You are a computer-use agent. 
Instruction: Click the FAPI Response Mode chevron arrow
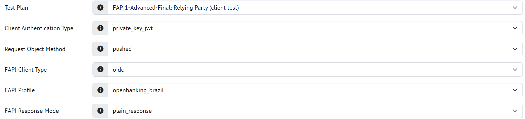tap(515, 111)
